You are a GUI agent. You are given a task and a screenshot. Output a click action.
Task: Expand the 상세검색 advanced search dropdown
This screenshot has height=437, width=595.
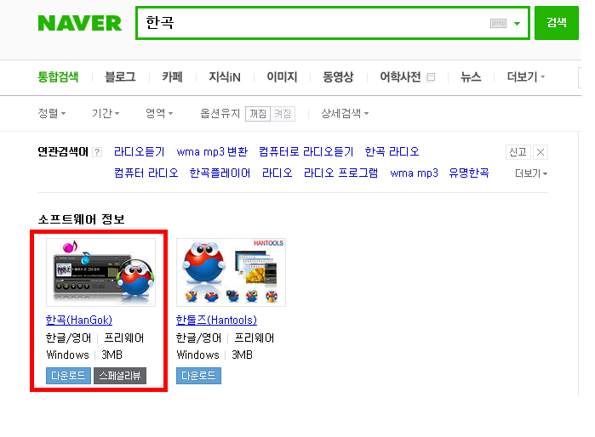(345, 113)
